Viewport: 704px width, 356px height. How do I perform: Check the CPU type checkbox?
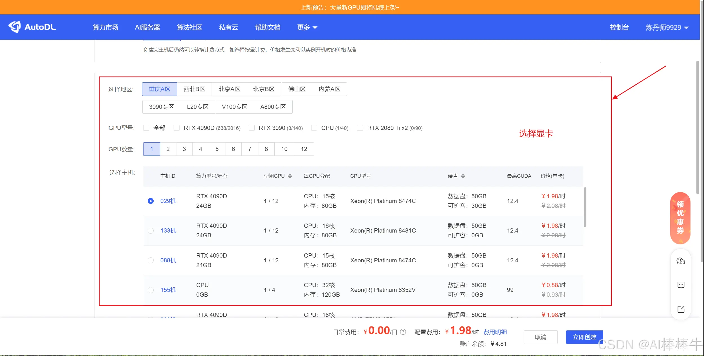(x=314, y=128)
